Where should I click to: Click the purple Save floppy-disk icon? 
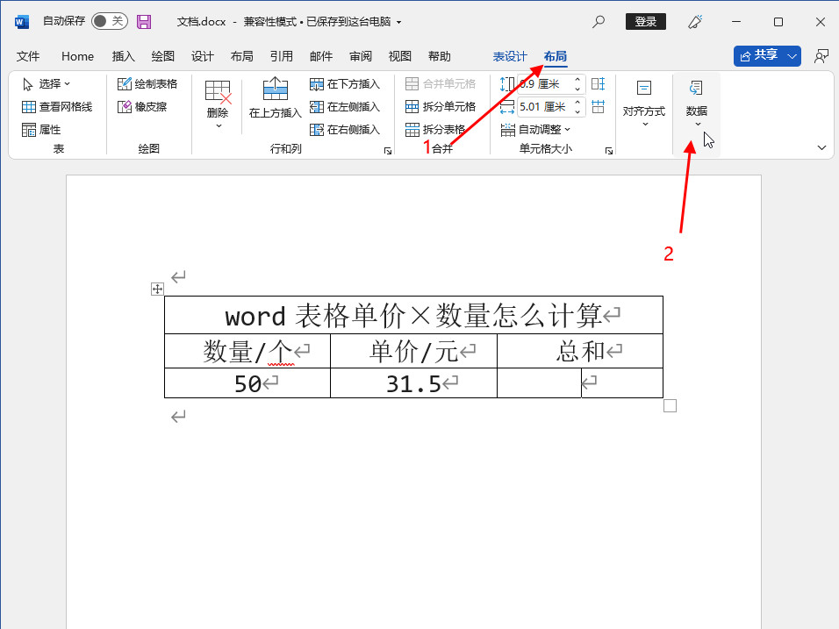[x=144, y=21]
